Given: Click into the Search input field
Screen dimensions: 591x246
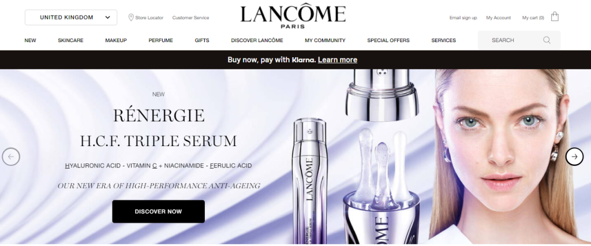Looking at the screenshot, I should point(519,40).
